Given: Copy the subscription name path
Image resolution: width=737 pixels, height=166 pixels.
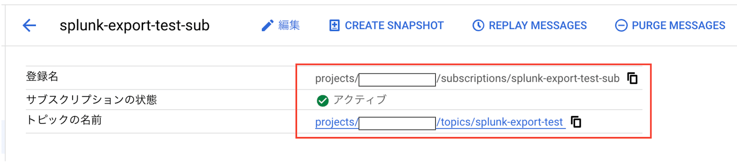Looking at the screenshot, I should click(632, 78).
